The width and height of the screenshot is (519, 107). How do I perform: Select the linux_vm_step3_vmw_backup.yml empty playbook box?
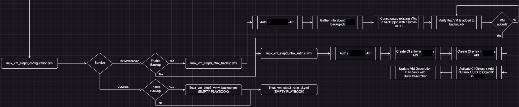213,90
